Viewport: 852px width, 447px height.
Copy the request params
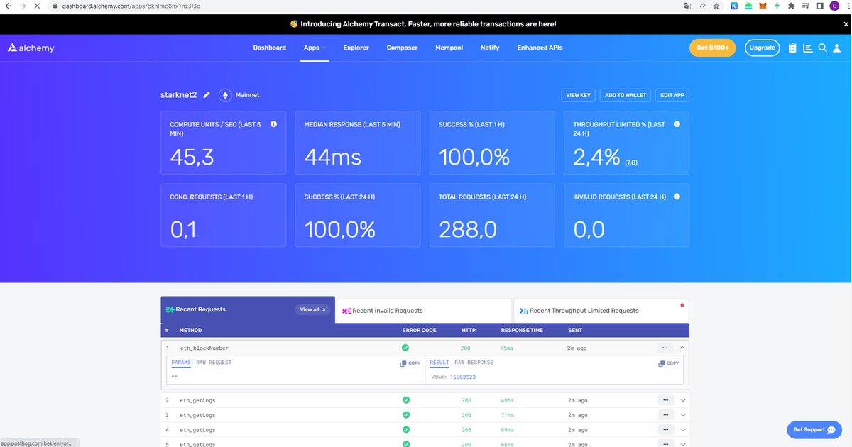pos(410,363)
